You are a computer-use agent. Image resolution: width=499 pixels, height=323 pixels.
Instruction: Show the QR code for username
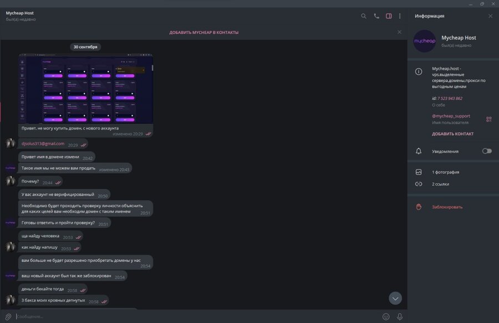(489, 119)
